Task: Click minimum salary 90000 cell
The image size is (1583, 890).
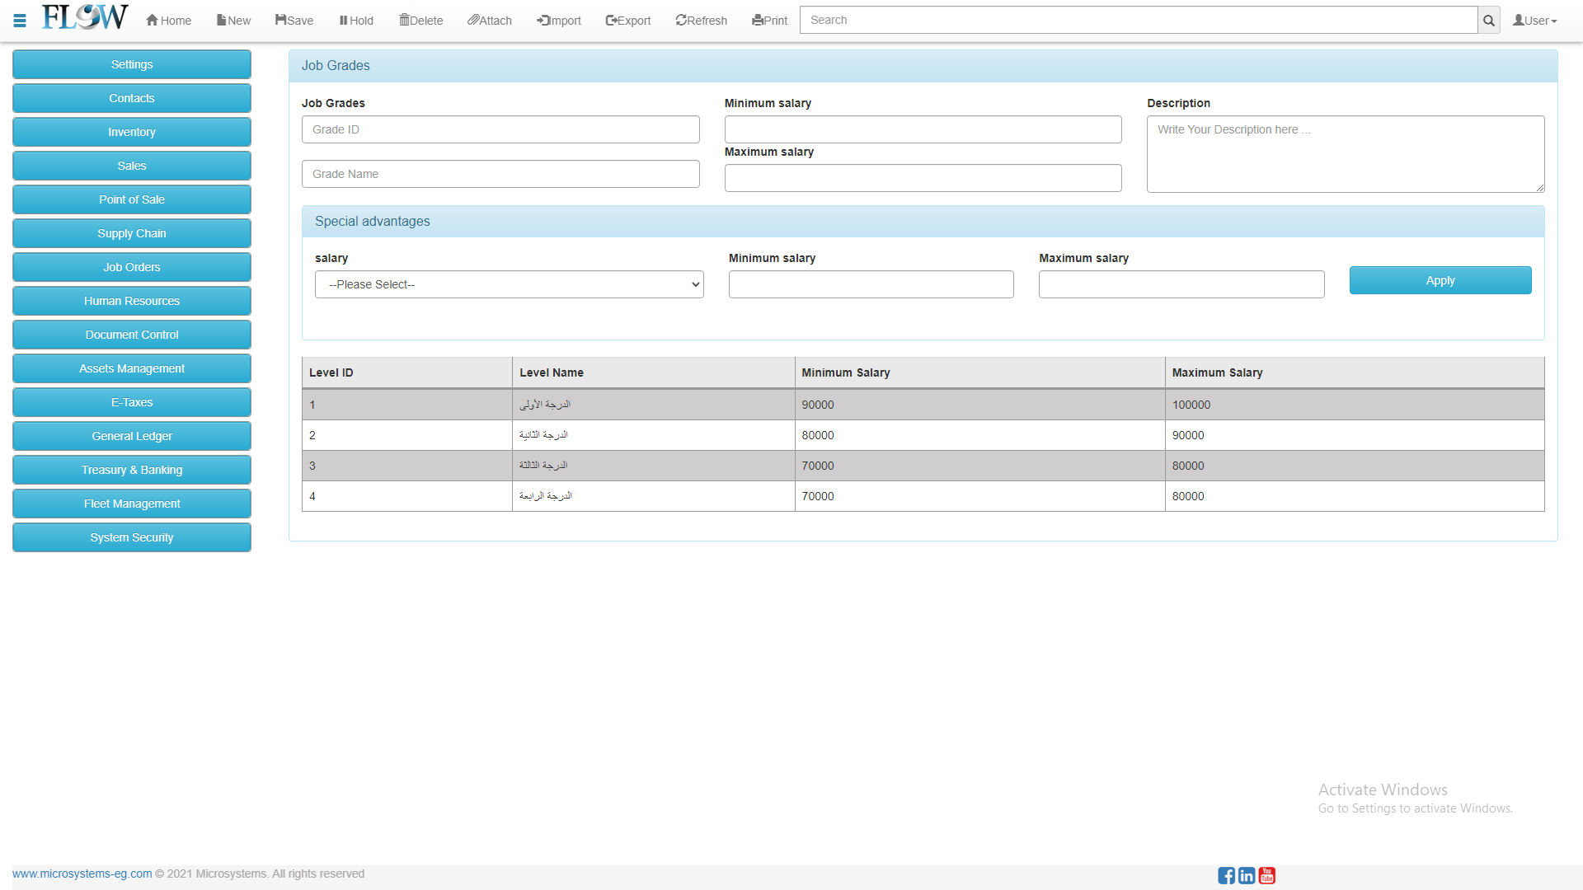Action: coord(980,405)
